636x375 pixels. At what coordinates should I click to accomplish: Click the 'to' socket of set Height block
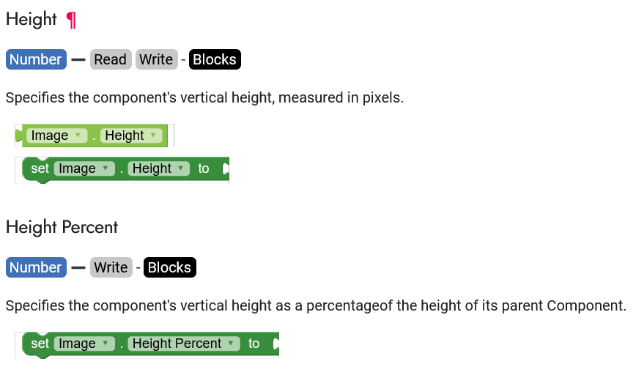225,169
